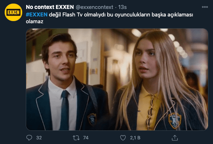Screen dimensions: 213x144
Task: Open the reply speech bubble icon
Action: (x=29, y=138)
